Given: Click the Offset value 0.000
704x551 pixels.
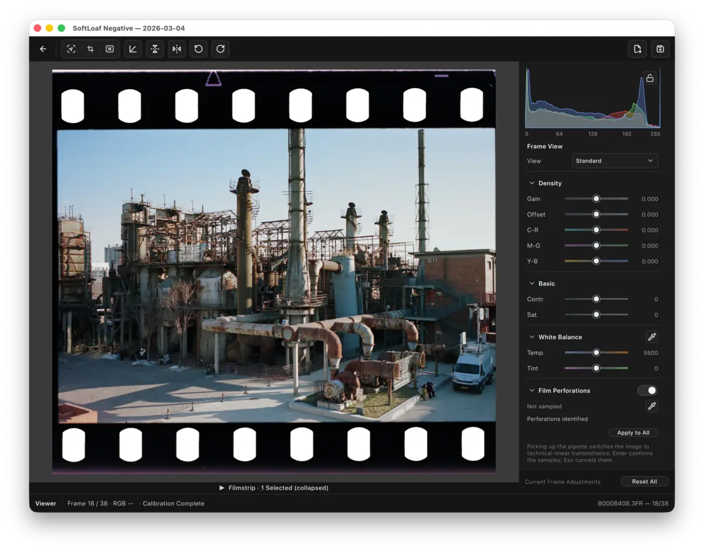Looking at the screenshot, I should click(x=649, y=214).
